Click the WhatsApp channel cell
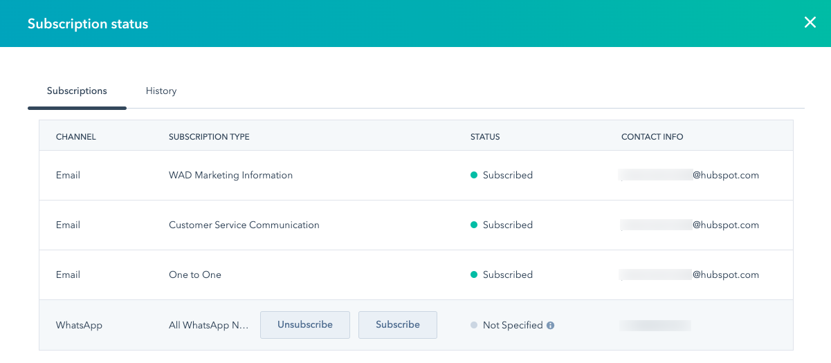 tap(79, 325)
